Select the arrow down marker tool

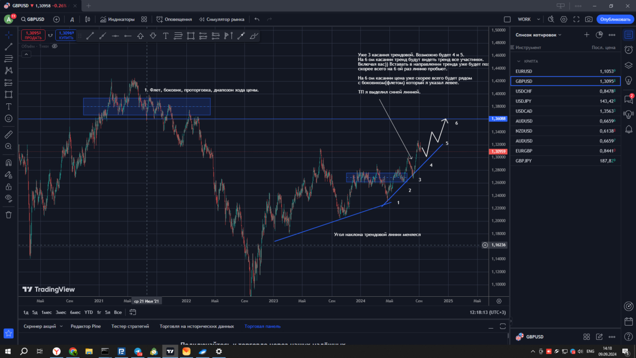coord(153,36)
